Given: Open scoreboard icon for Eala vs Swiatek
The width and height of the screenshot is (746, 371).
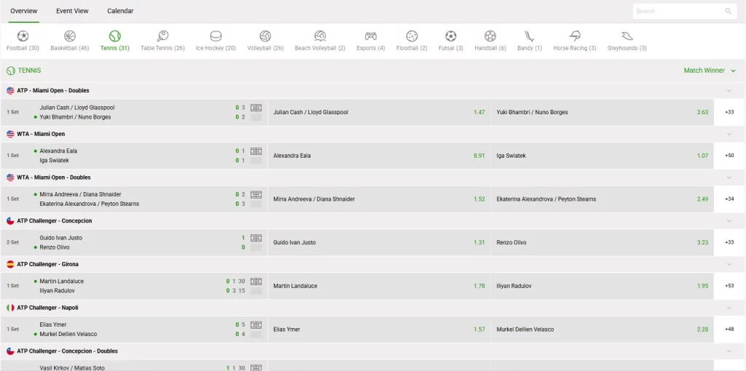Looking at the screenshot, I should [x=256, y=151].
